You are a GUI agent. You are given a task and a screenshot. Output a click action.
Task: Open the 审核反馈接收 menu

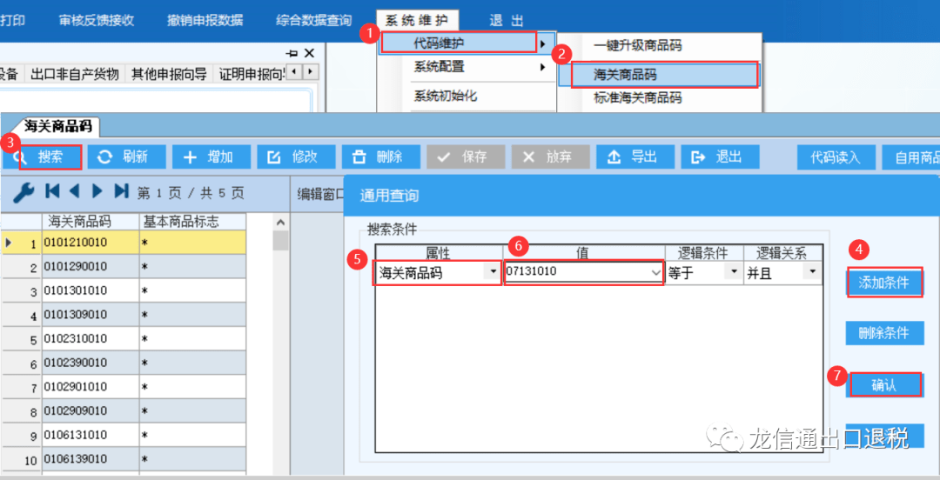[96, 20]
